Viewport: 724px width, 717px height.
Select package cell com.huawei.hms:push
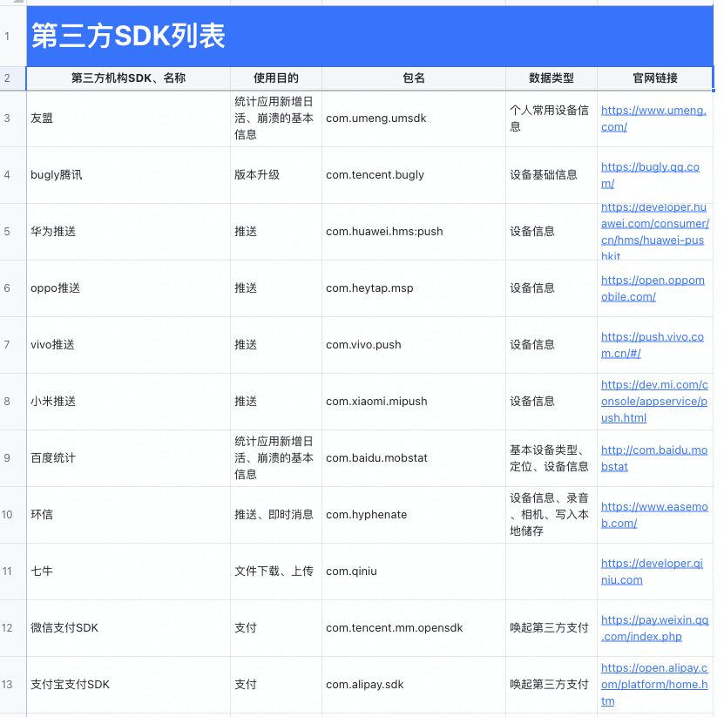414,232
